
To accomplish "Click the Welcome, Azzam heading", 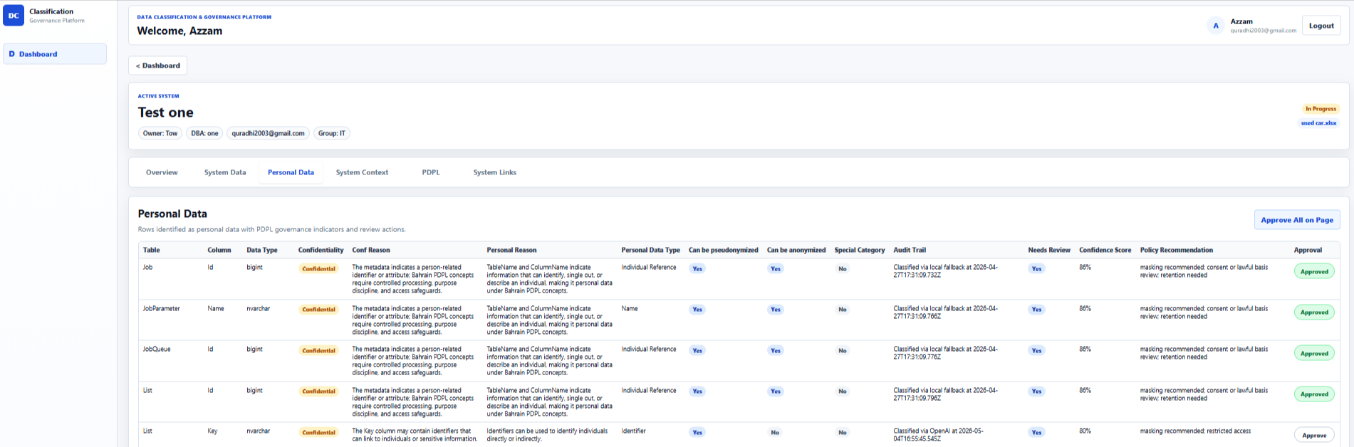I will [179, 31].
